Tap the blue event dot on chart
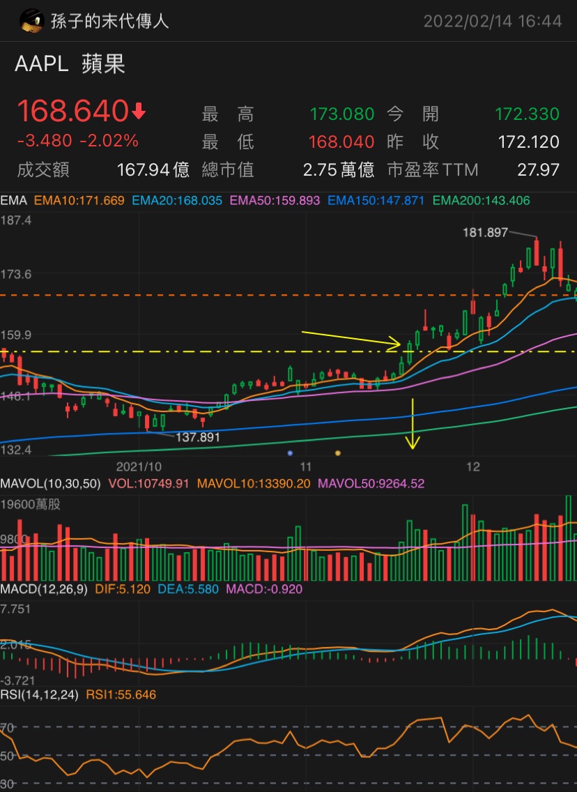The height and width of the screenshot is (792, 577). [290, 453]
